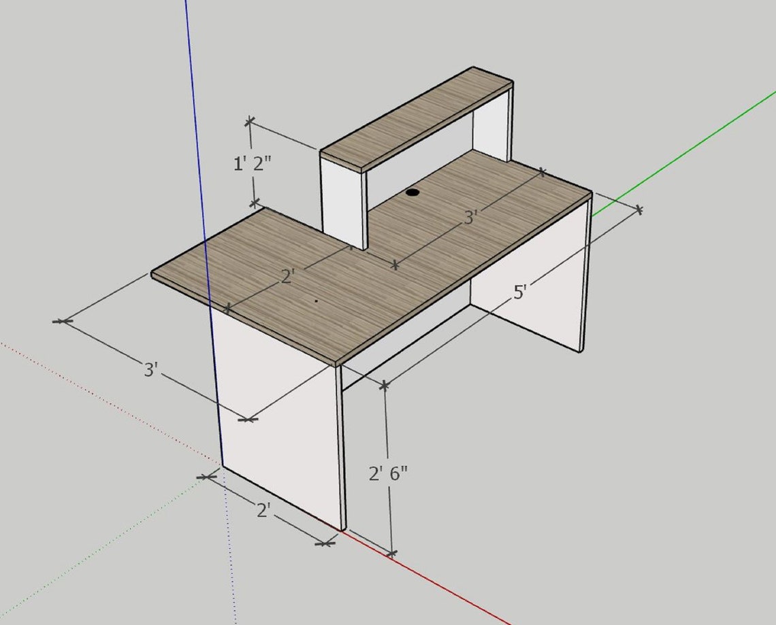
Task: Select the 1' 2" height dimension label
Action: point(253,163)
